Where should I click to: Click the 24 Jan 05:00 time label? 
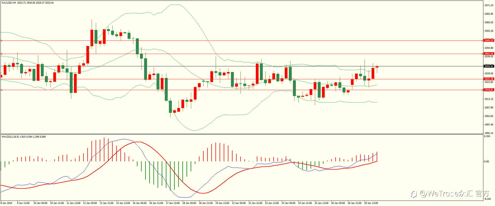pyautogui.click(x=288, y=203)
